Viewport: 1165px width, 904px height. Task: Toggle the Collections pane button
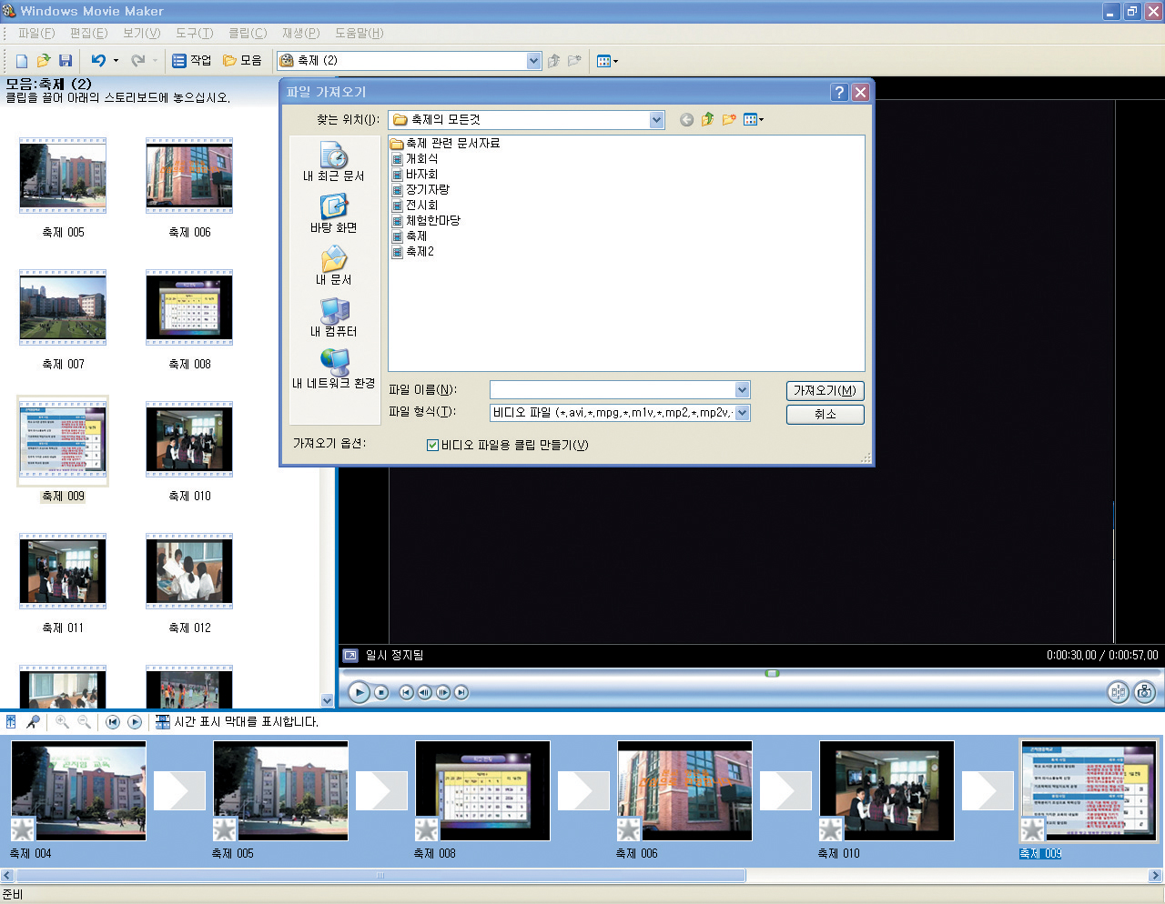242,61
